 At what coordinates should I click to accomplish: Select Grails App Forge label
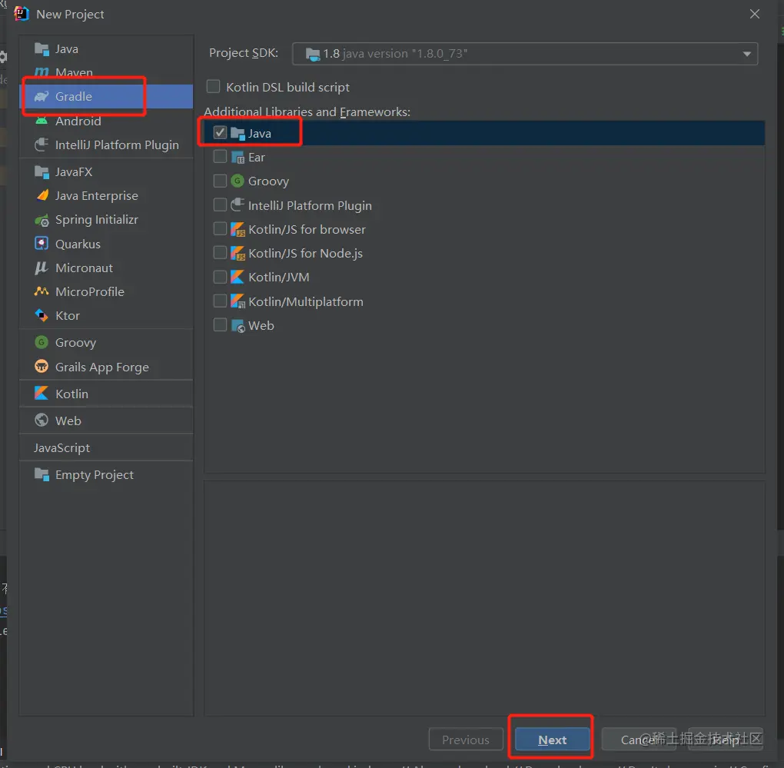tap(102, 367)
